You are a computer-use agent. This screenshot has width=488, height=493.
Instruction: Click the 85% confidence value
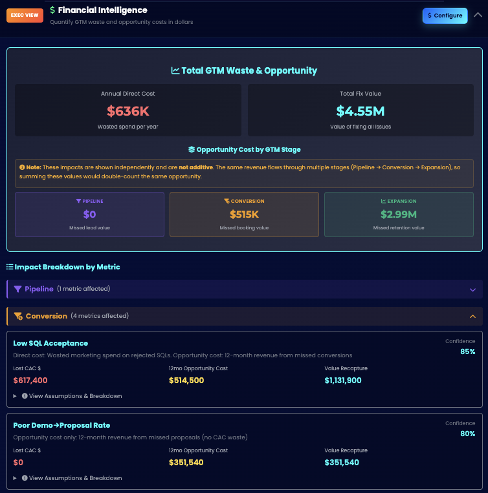click(x=467, y=351)
